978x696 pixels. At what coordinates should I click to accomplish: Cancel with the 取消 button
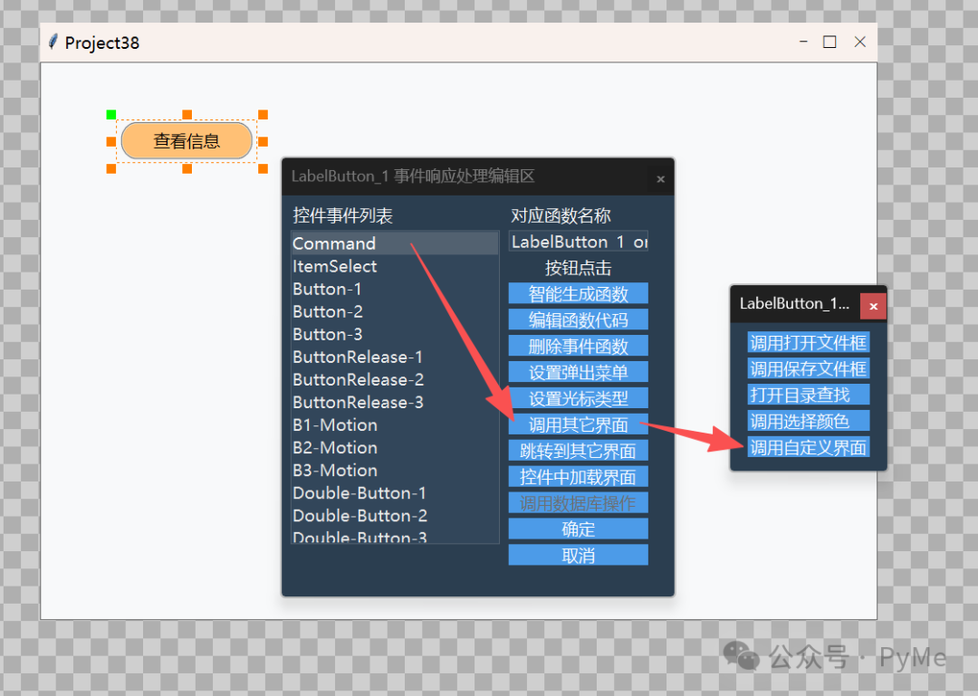click(x=578, y=555)
